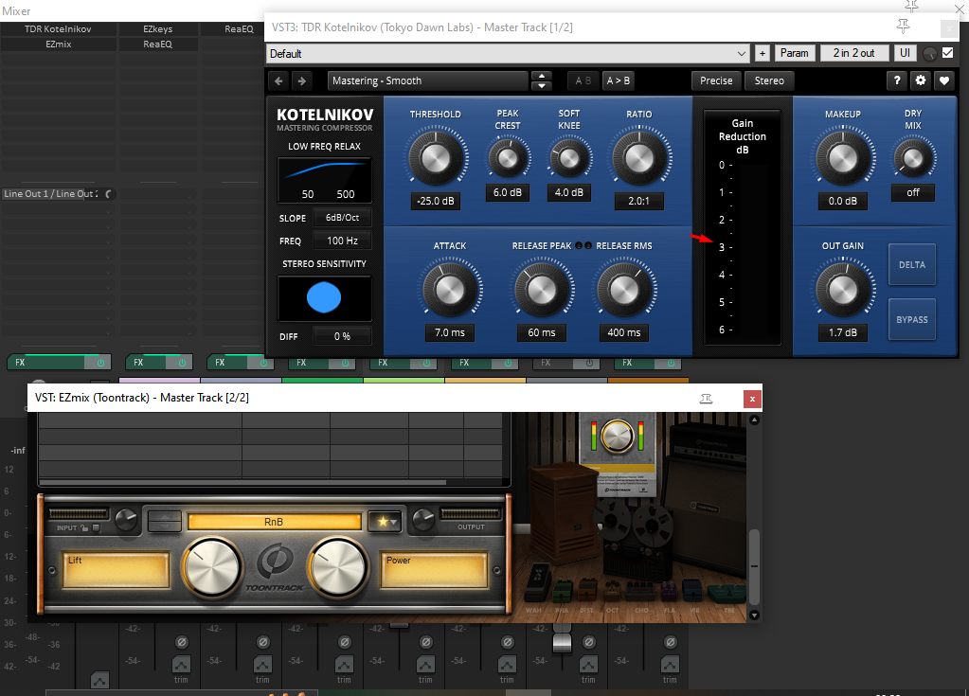Select TDR Kotelnikov in the mixer FX list
Viewport: 969px width, 696px height.
[58, 29]
